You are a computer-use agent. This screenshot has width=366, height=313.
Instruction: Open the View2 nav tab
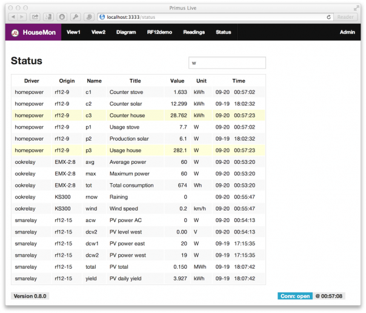[98, 32]
